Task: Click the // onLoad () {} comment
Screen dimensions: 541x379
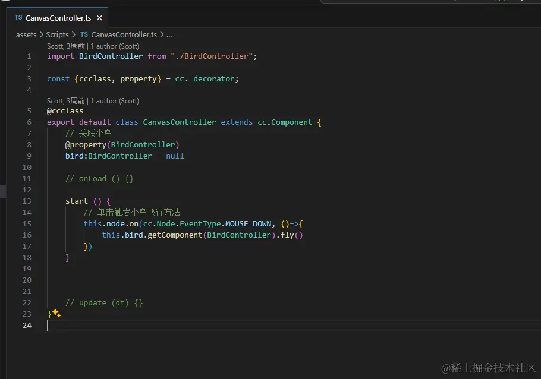Action: pos(99,179)
